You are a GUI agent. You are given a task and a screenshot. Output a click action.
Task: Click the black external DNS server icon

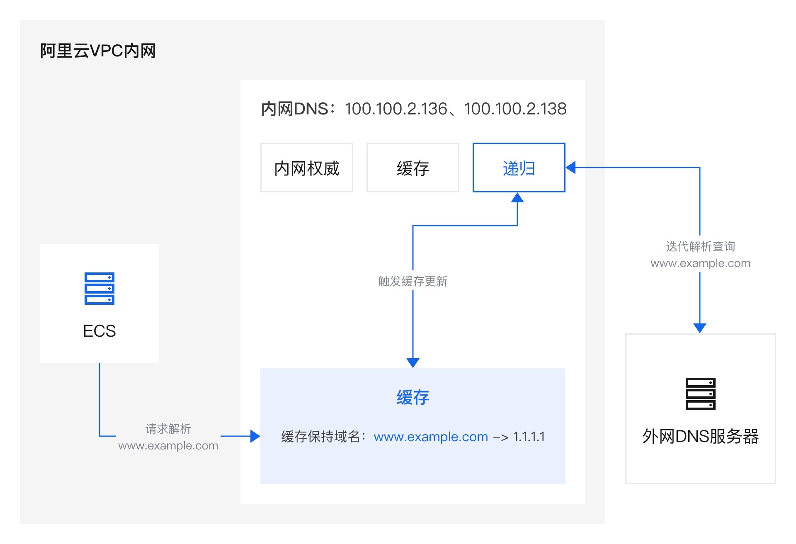(700, 393)
